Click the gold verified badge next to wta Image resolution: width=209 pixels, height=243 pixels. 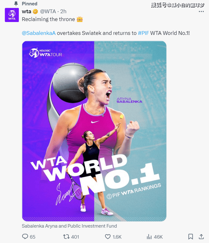click(35, 11)
